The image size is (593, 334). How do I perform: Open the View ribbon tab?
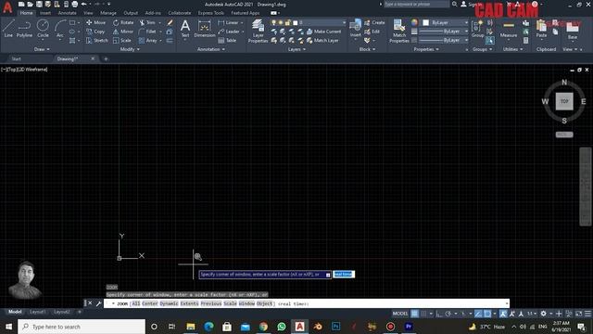(88, 13)
